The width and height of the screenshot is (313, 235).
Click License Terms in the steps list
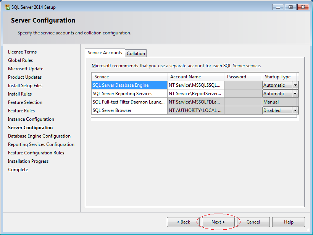(23, 52)
